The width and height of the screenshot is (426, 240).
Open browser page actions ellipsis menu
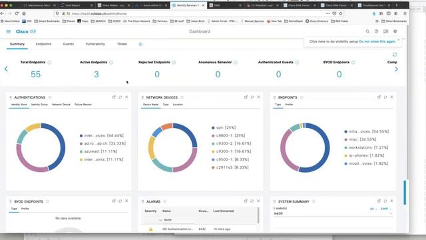coord(328,13)
